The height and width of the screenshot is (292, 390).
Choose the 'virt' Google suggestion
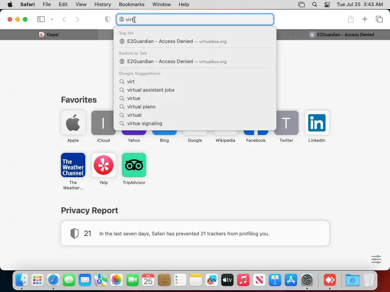(x=195, y=81)
